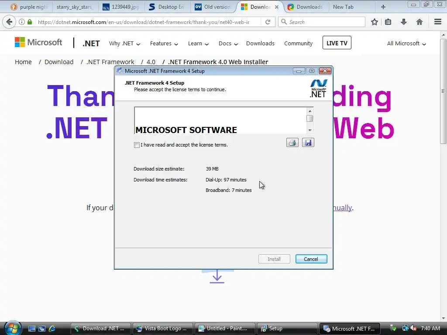Open the Download .NET taskbar item
The width and height of the screenshot is (447, 335).
(101, 328)
